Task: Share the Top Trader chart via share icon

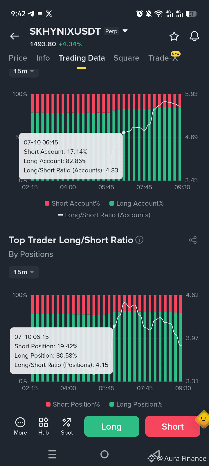Action: click(193, 240)
